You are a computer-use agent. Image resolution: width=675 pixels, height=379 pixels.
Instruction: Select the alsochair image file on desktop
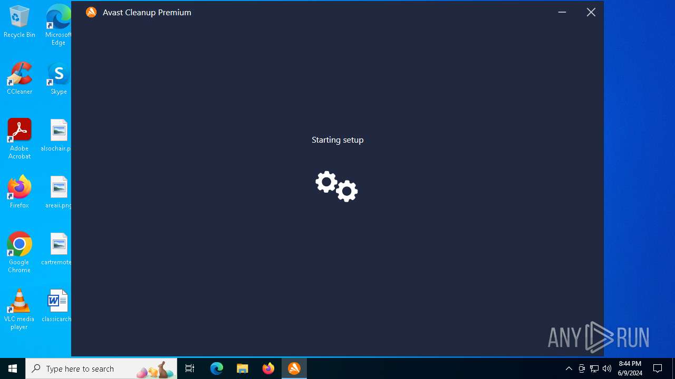pyautogui.click(x=56, y=135)
